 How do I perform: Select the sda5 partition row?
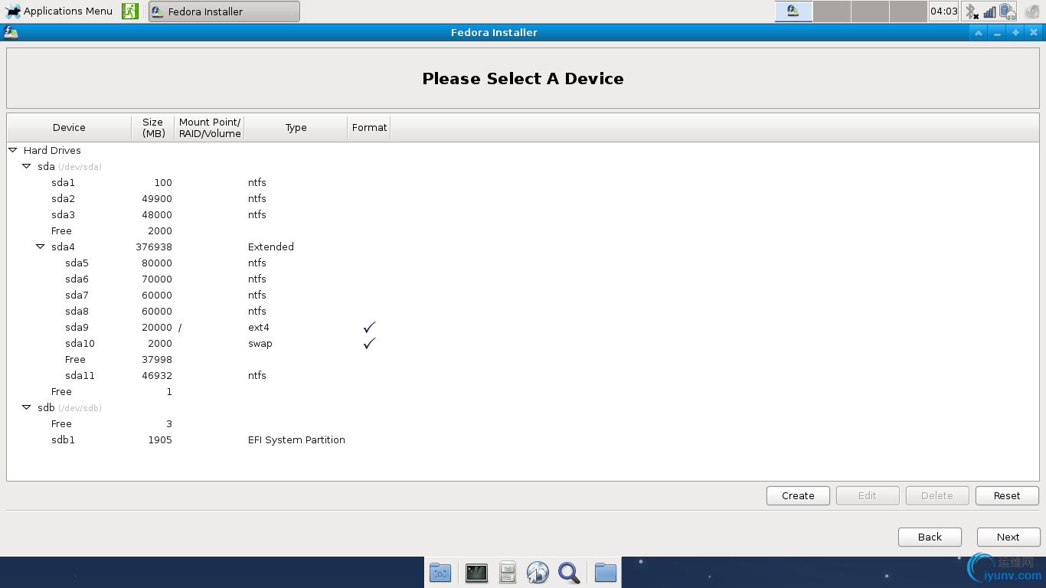coord(523,263)
